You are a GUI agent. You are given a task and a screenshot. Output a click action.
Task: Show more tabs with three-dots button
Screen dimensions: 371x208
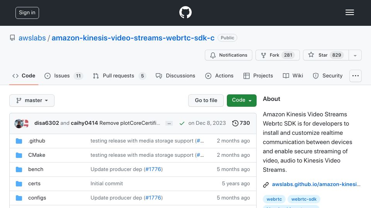[x=356, y=76]
